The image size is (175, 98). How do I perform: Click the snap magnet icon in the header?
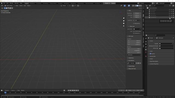(73, 6)
